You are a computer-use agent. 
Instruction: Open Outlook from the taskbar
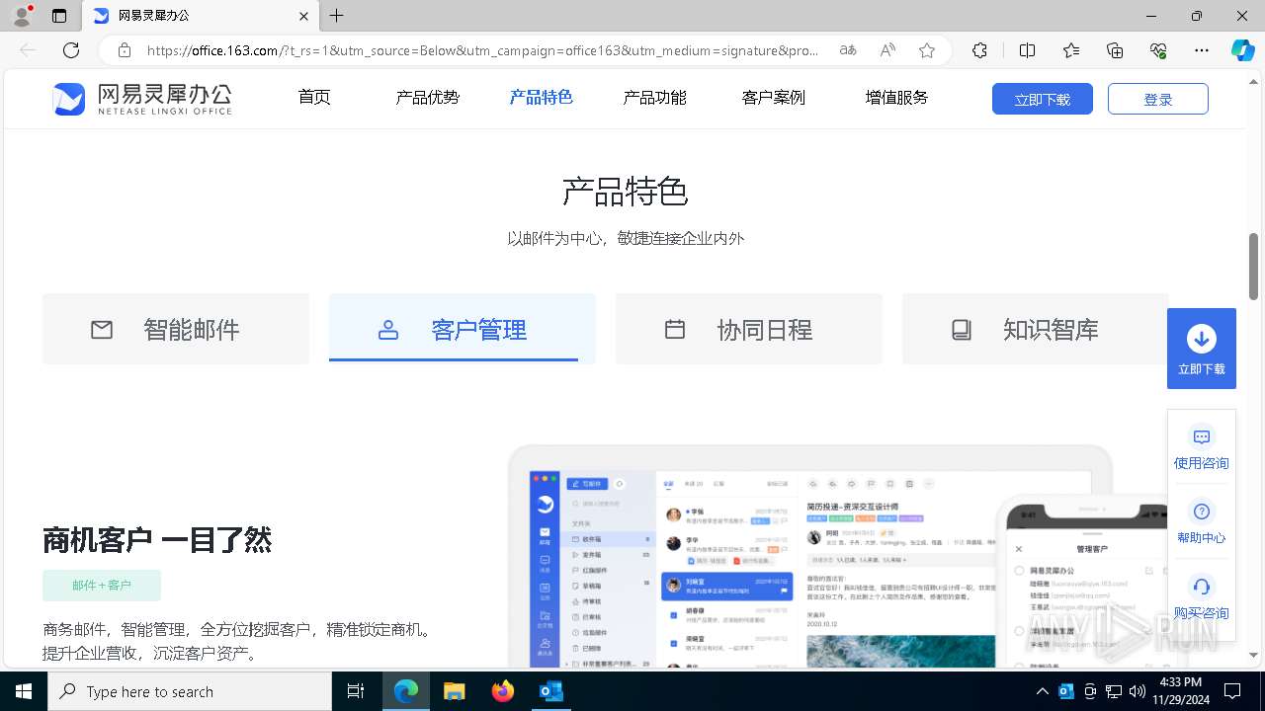[551, 691]
